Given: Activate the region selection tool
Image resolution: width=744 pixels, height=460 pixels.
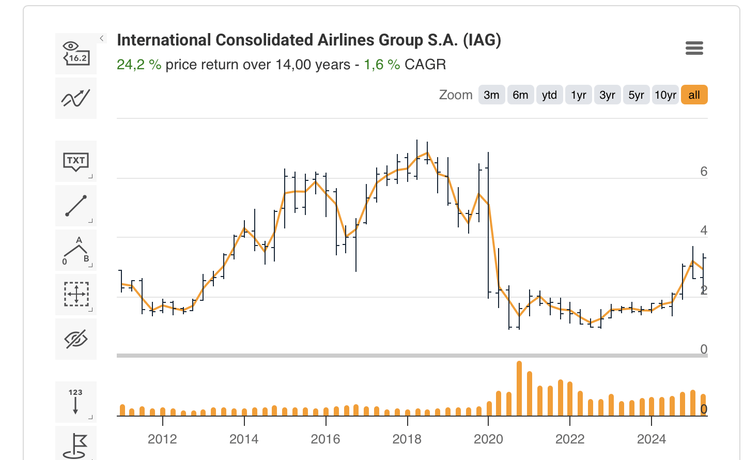Looking at the screenshot, I should point(75,295).
